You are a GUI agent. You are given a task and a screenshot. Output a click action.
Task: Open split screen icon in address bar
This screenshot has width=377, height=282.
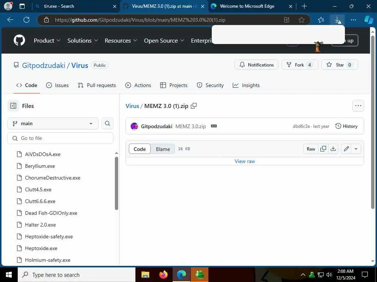coord(286,20)
